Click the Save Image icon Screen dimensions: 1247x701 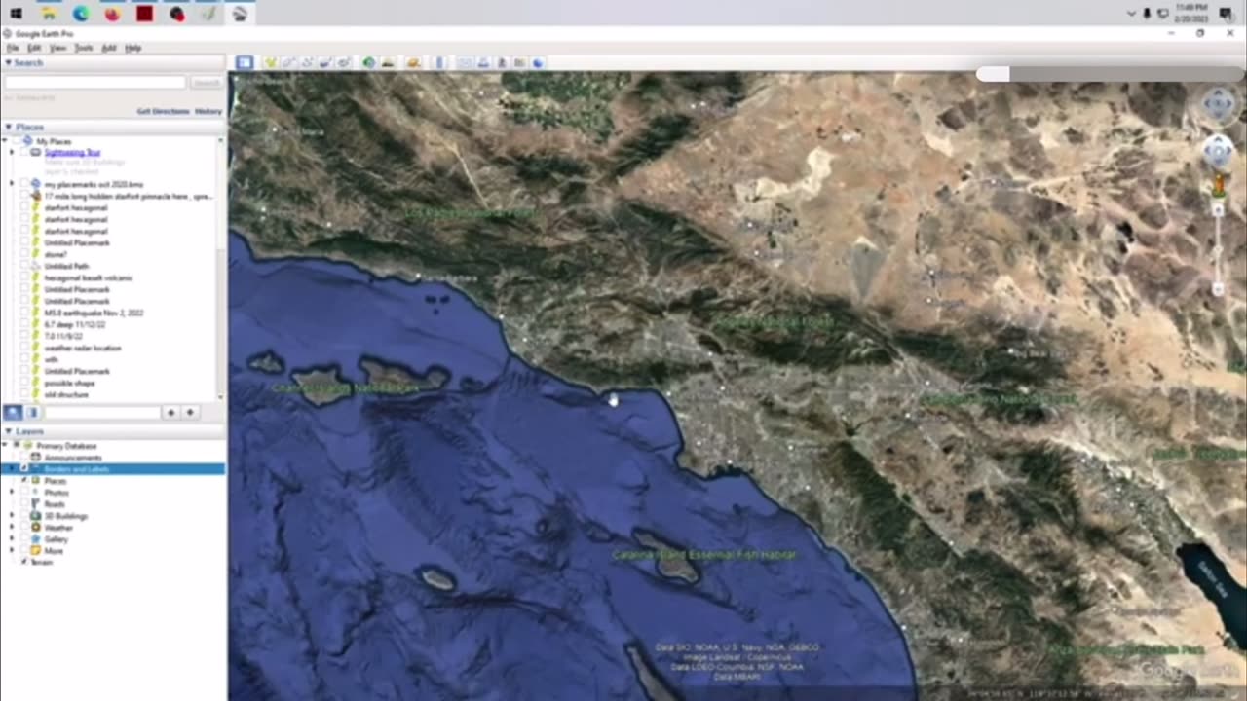pos(502,62)
